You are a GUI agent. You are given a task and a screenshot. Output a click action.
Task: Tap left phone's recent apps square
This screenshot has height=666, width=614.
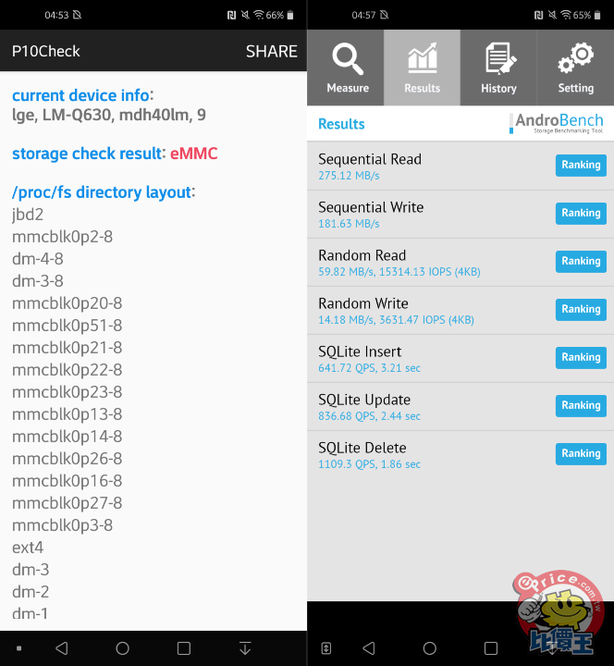point(184,648)
